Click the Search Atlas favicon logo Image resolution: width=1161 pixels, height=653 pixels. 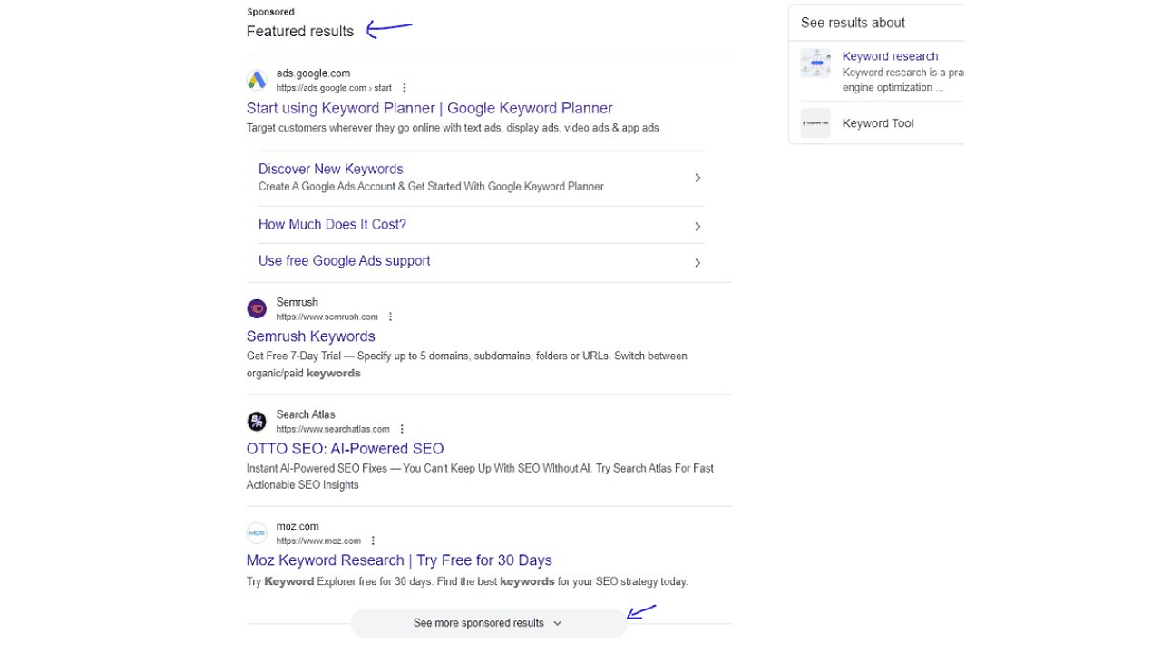tap(257, 422)
